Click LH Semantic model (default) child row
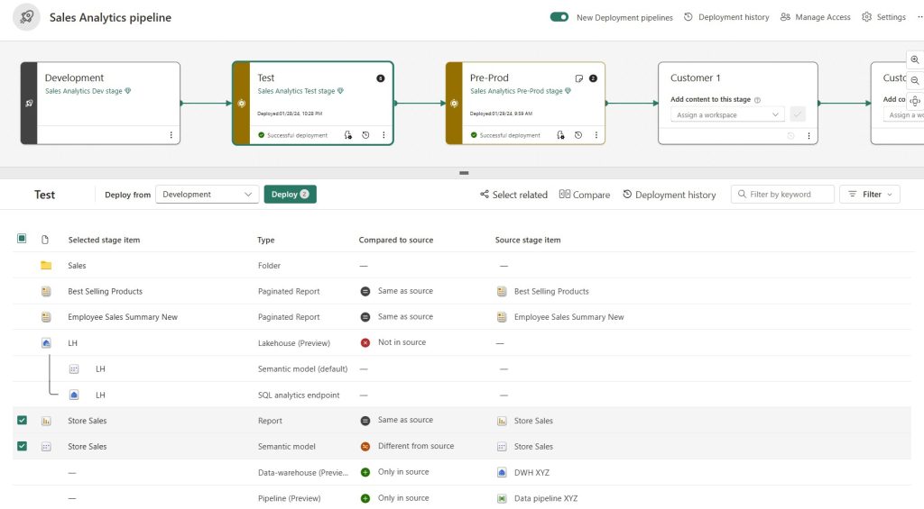The image size is (924, 509). click(x=462, y=368)
